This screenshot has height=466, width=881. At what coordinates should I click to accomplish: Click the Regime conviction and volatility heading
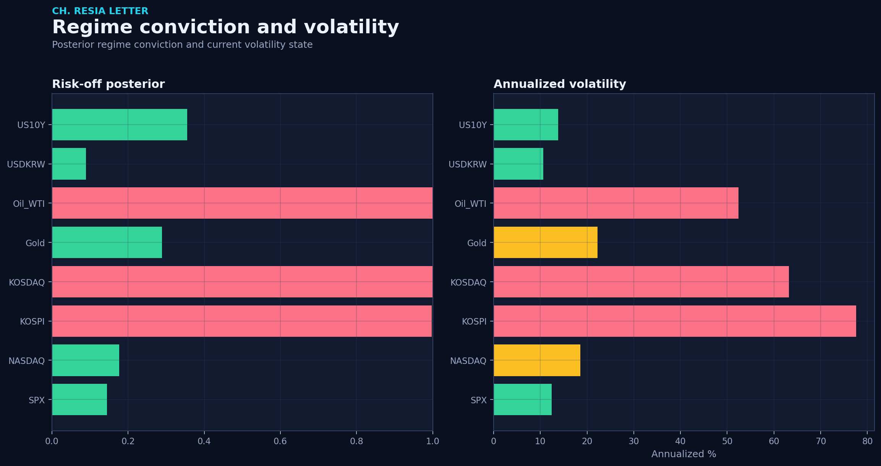pyautogui.click(x=225, y=28)
